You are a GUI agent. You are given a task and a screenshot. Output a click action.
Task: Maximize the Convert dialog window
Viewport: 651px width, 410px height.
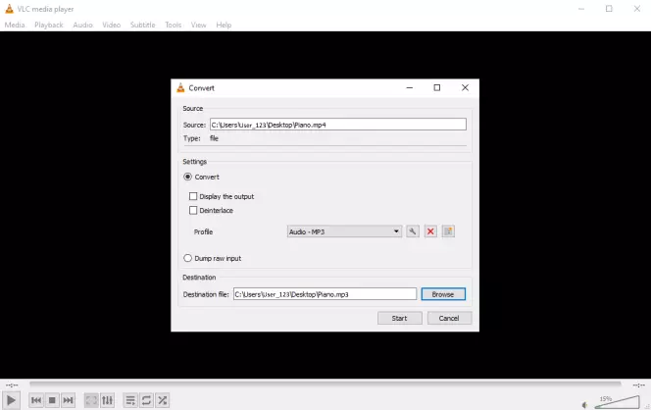click(x=437, y=87)
